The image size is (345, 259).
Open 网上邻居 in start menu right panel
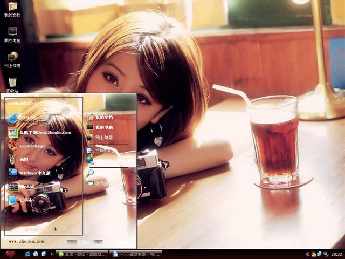tap(102, 138)
